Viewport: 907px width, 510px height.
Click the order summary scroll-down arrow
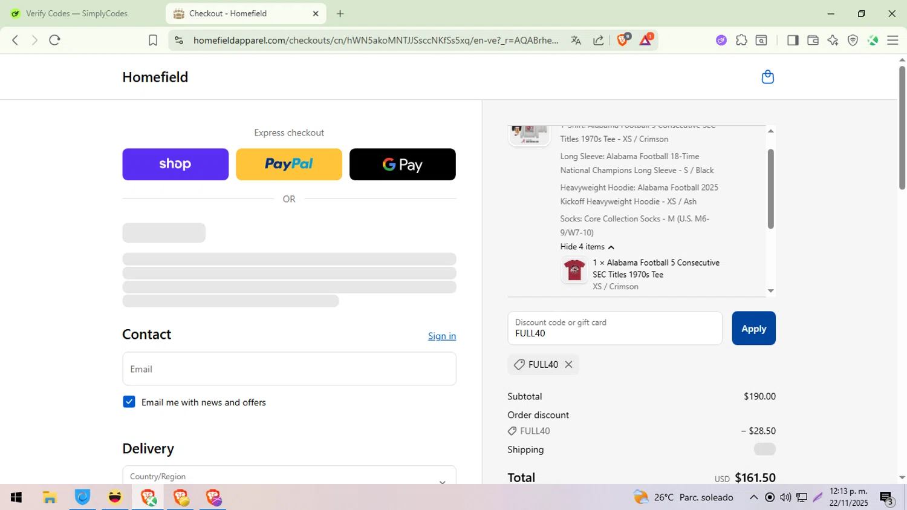coord(770,291)
